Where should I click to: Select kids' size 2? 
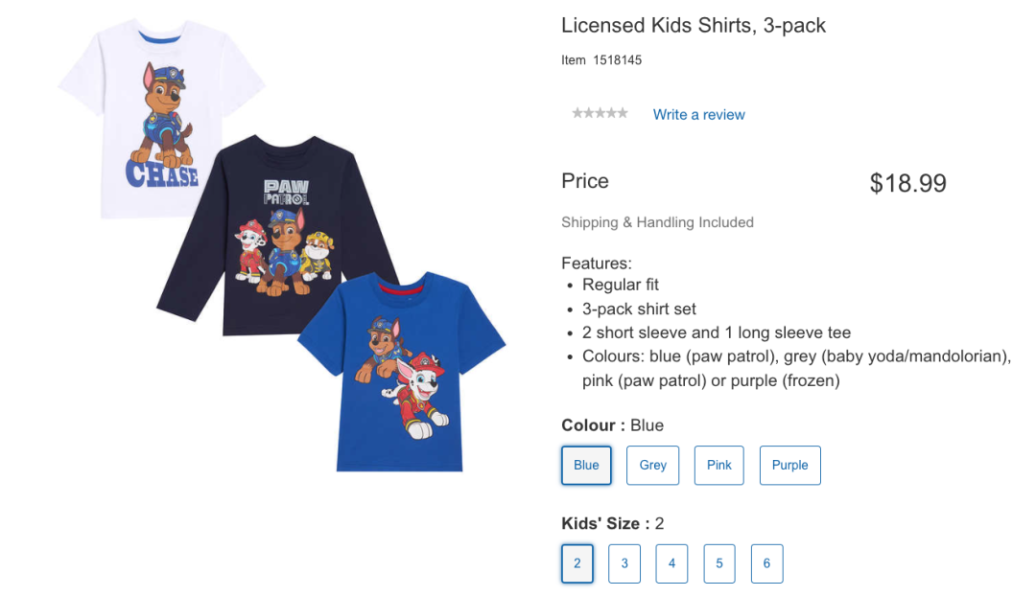(577, 563)
